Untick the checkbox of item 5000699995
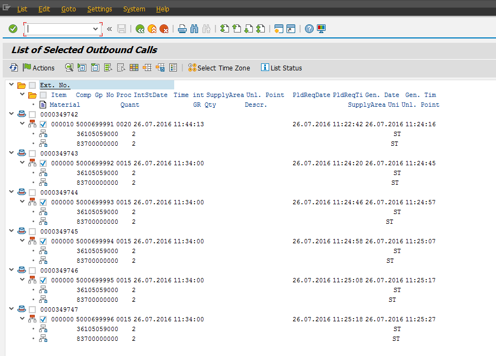The width and height of the screenshot is (496, 356). tap(43, 281)
